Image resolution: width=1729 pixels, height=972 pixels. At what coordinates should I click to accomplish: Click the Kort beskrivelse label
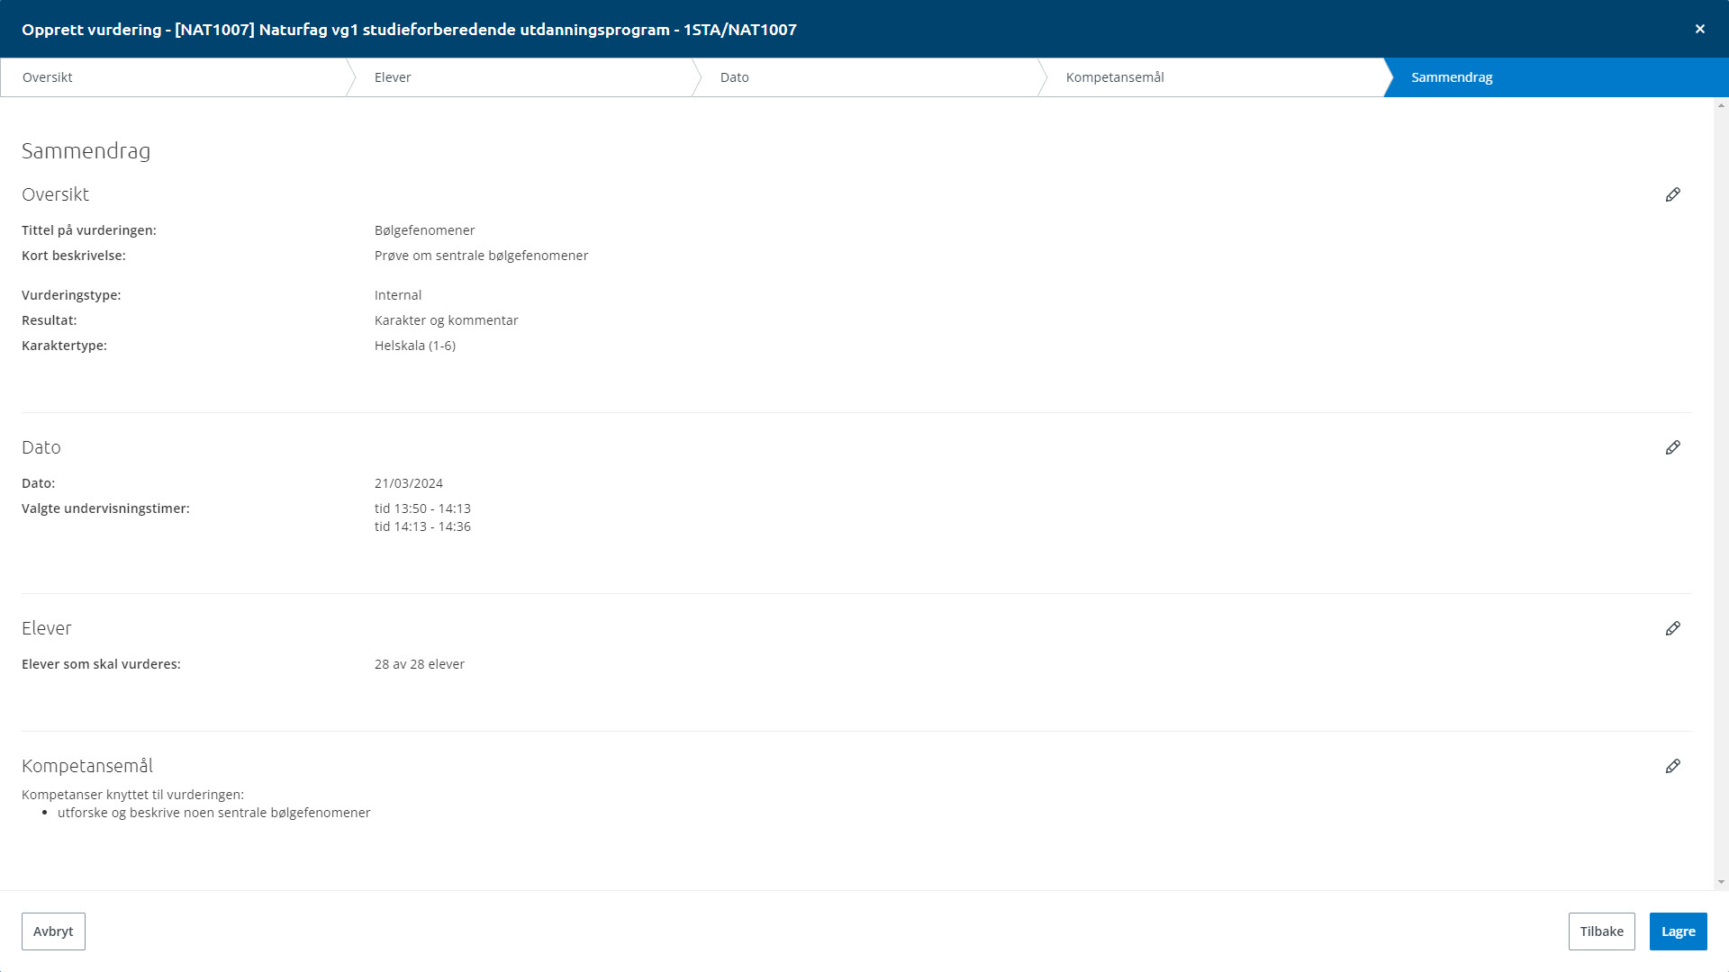(74, 256)
